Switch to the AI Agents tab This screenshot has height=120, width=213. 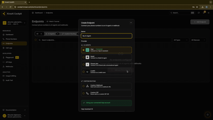(52, 34)
